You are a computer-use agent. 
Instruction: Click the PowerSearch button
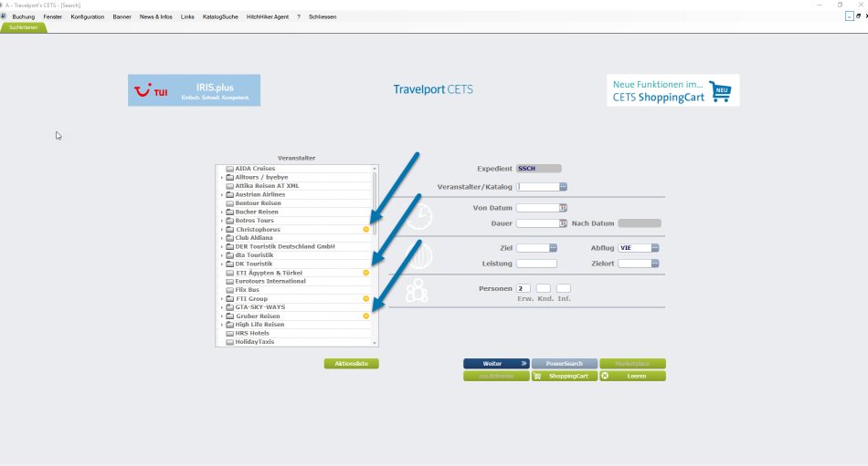pos(564,364)
